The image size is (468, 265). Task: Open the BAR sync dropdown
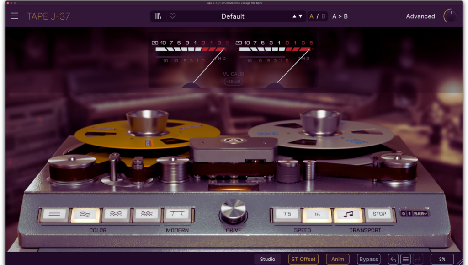pos(420,214)
